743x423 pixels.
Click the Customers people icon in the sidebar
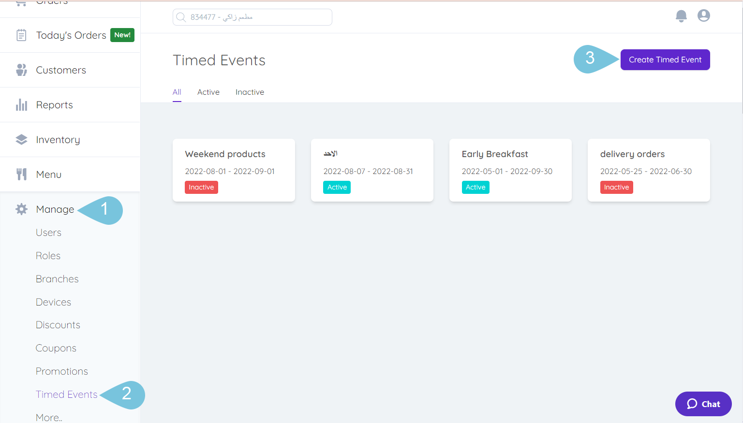pos(21,70)
